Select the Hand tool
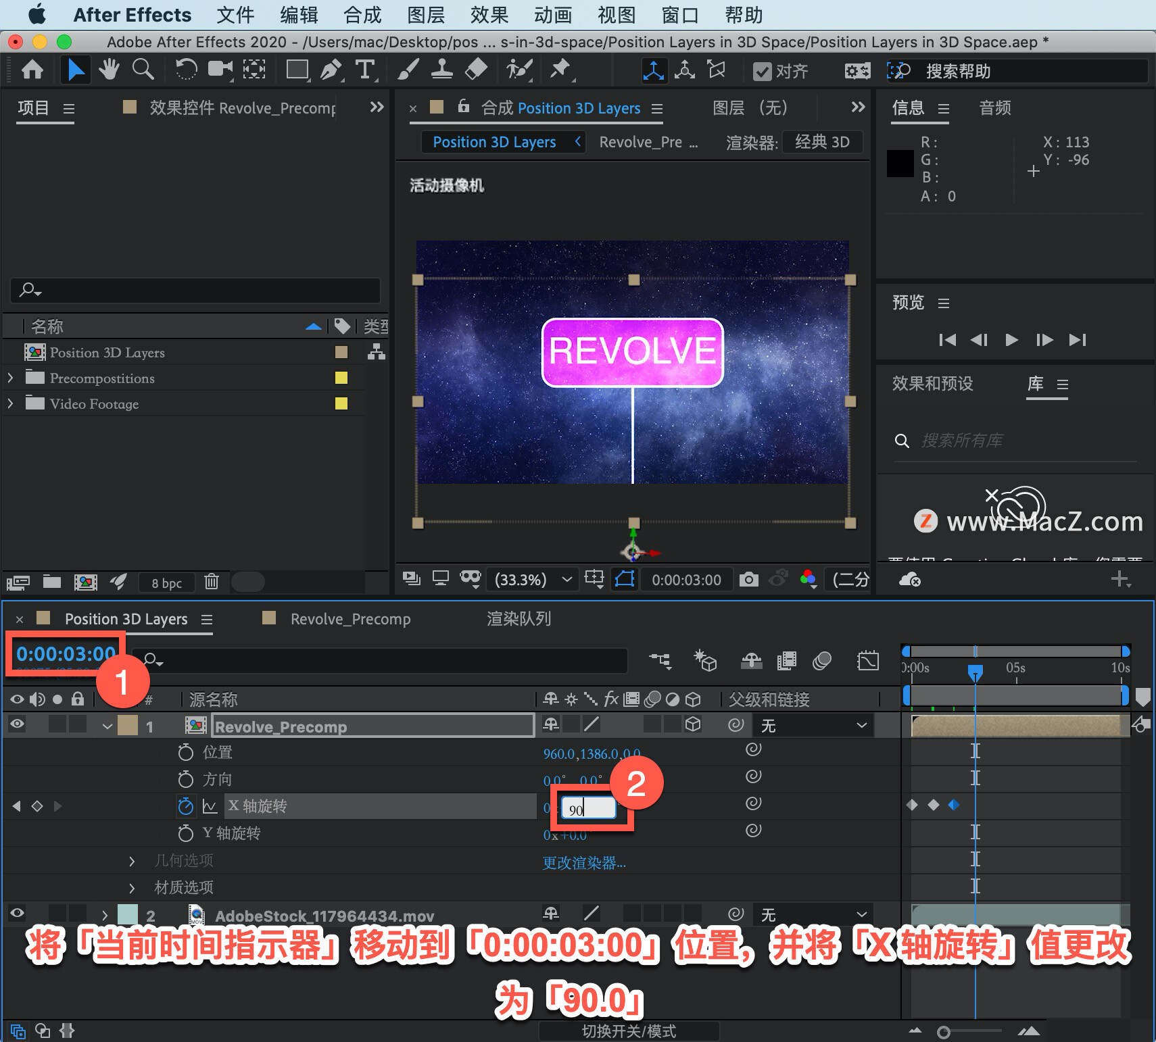 pyautogui.click(x=109, y=70)
